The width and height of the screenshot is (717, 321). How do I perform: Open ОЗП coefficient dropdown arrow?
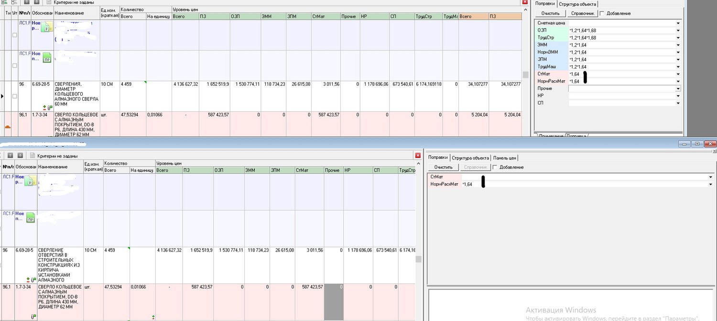point(678,30)
